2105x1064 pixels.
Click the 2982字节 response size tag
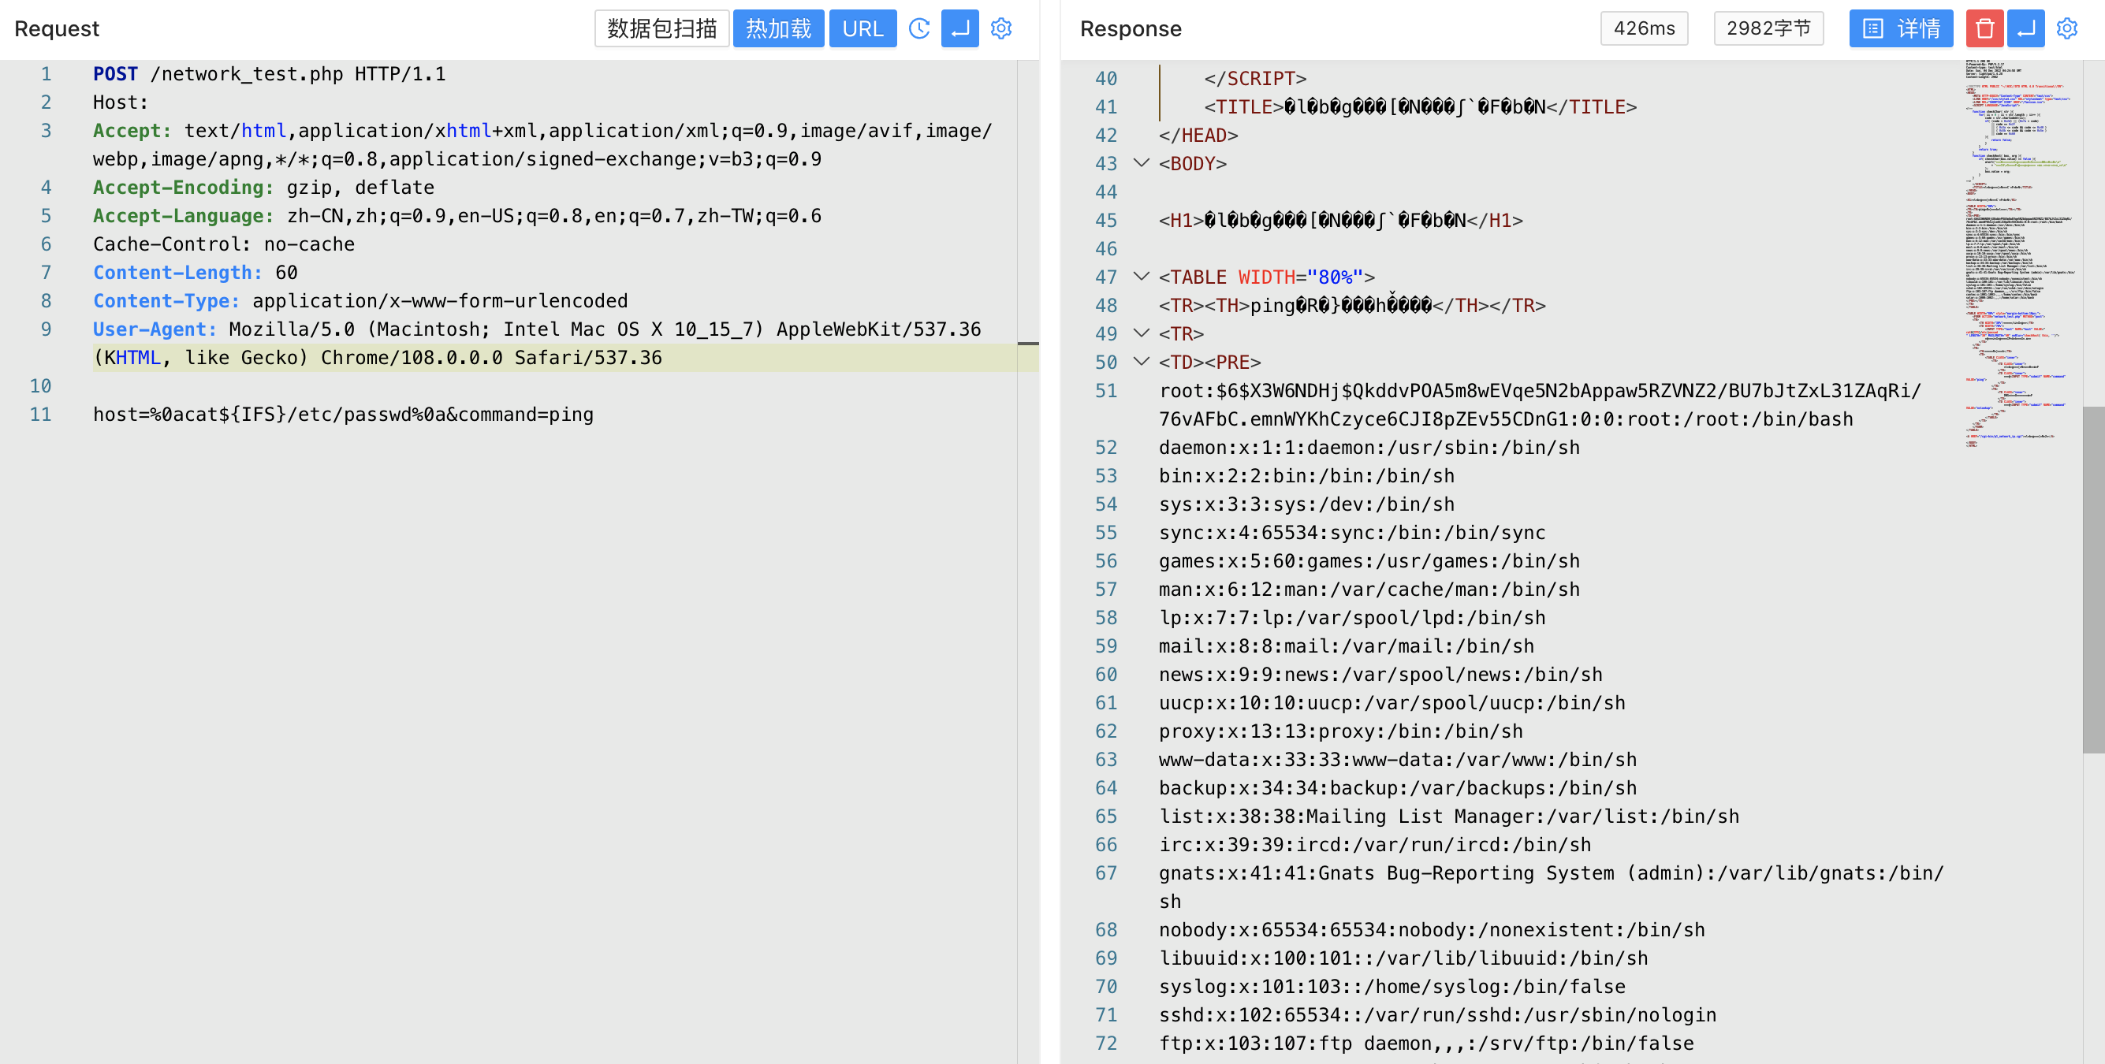coord(1768,28)
